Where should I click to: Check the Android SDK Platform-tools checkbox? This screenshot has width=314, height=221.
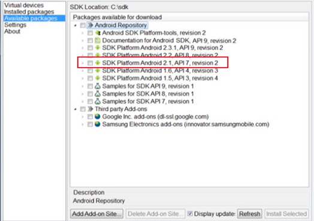pos(90,33)
